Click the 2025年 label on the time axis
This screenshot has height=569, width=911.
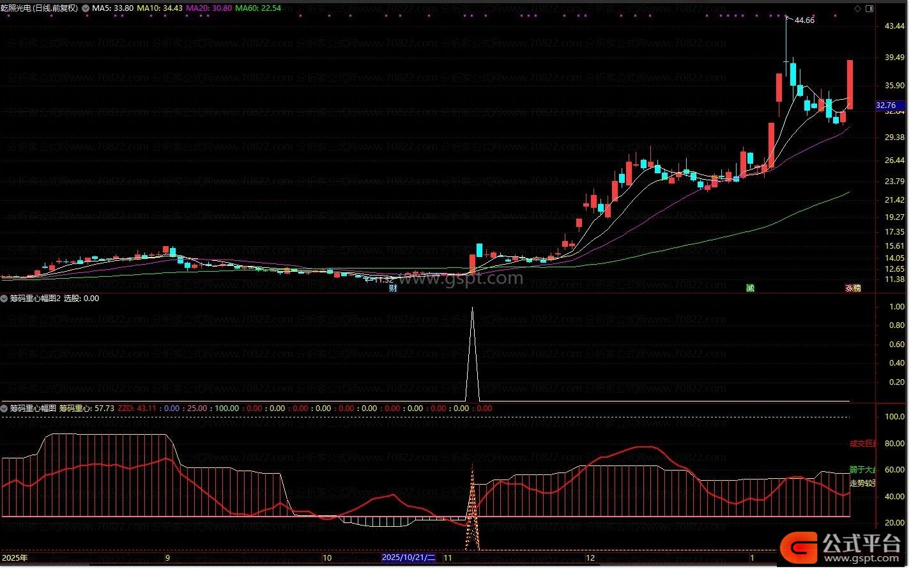[15, 558]
